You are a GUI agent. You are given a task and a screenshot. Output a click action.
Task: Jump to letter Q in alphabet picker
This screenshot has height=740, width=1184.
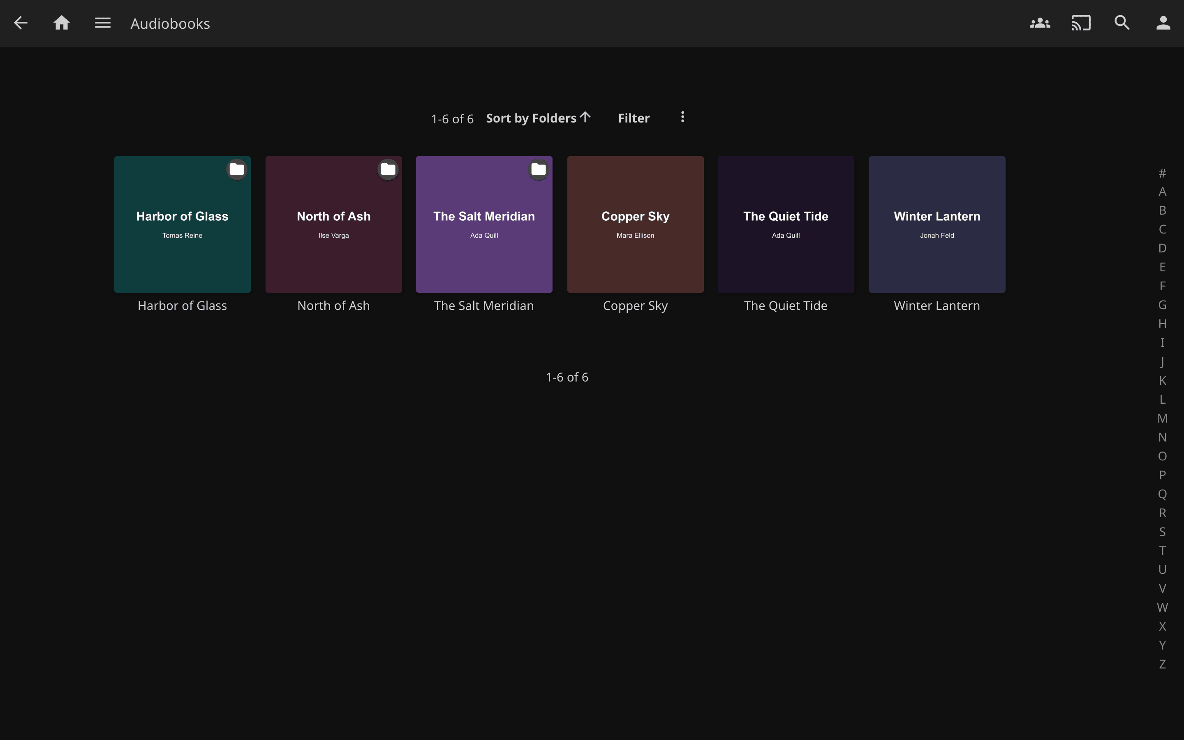(x=1163, y=494)
